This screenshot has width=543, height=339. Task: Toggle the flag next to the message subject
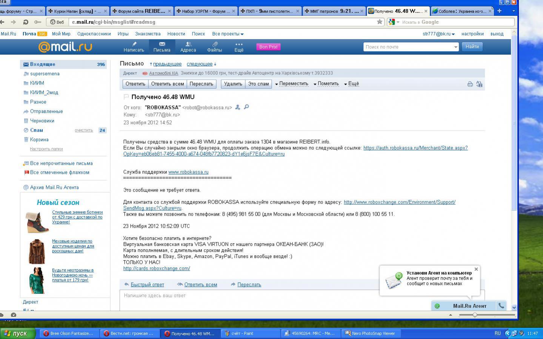[126, 97]
